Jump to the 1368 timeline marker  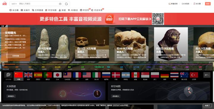(187, 68)
